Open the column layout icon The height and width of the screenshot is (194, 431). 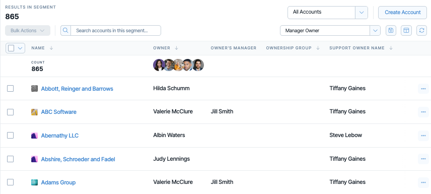coord(406,31)
